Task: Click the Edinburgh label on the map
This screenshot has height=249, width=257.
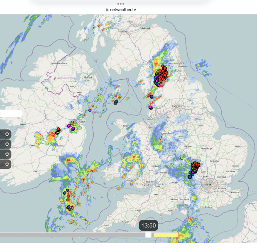Action: click(x=145, y=28)
